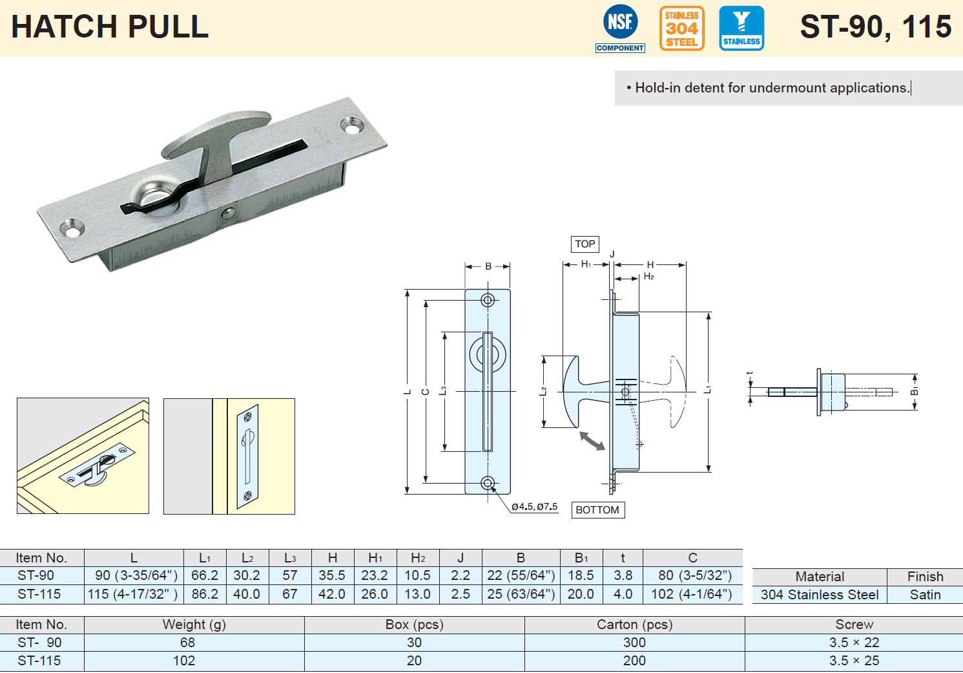The height and width of the screenshot is (673, 963).
Task: Click the Hold-in detent description text
Action: click(x=772, y=88)
